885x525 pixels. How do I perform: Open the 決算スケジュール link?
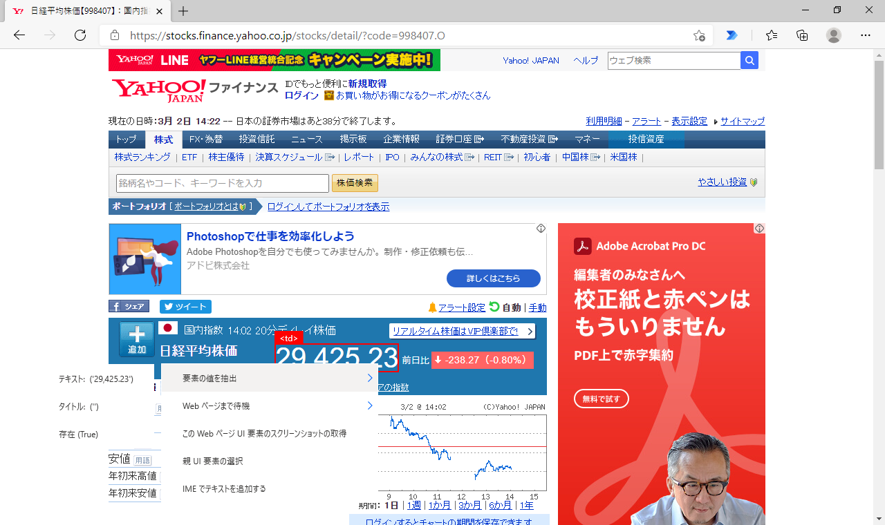pyautogui.click(x=295, y=157)
